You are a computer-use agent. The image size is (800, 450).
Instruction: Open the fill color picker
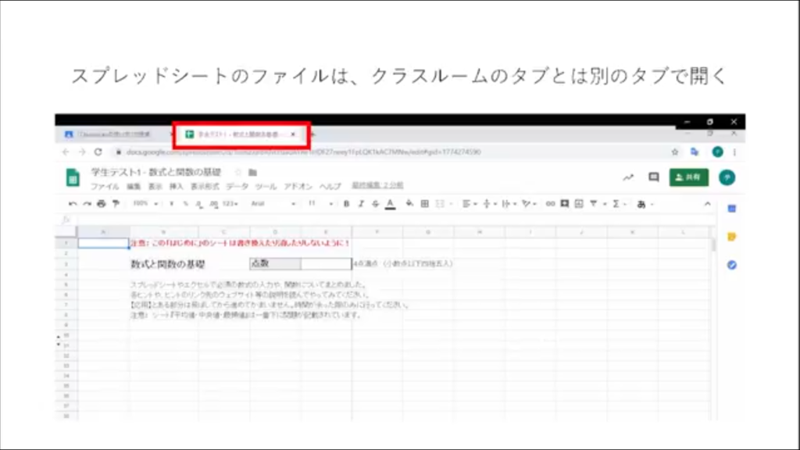tap(409, 204)
